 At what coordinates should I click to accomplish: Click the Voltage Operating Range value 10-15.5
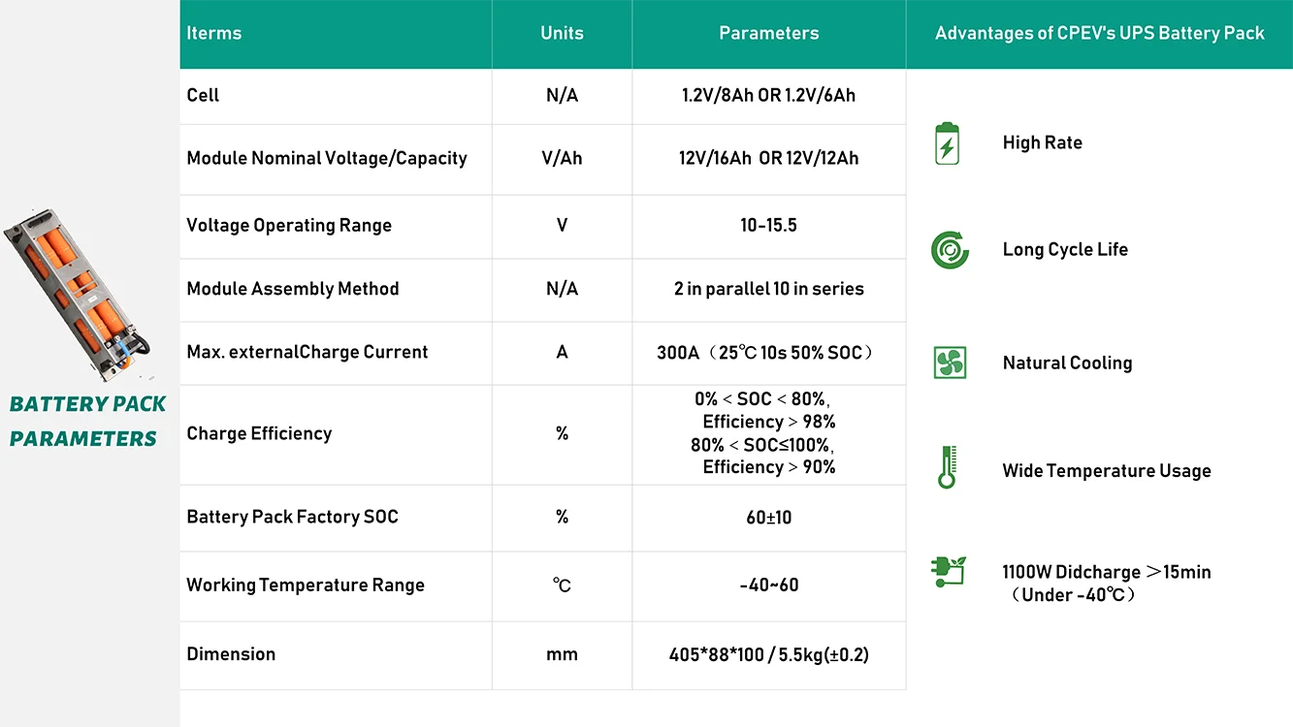coord(768,225)
